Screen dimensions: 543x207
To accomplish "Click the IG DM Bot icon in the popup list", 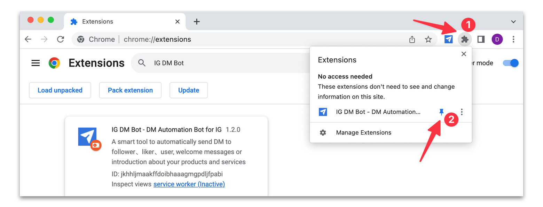I will click(323, 112).
